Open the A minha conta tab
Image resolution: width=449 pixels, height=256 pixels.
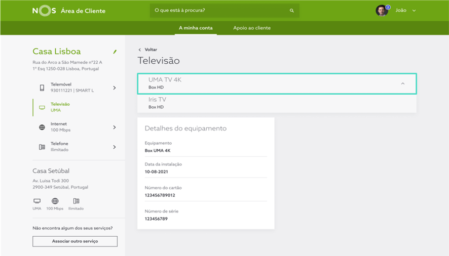pyautogui.click(x=196, y=28)
